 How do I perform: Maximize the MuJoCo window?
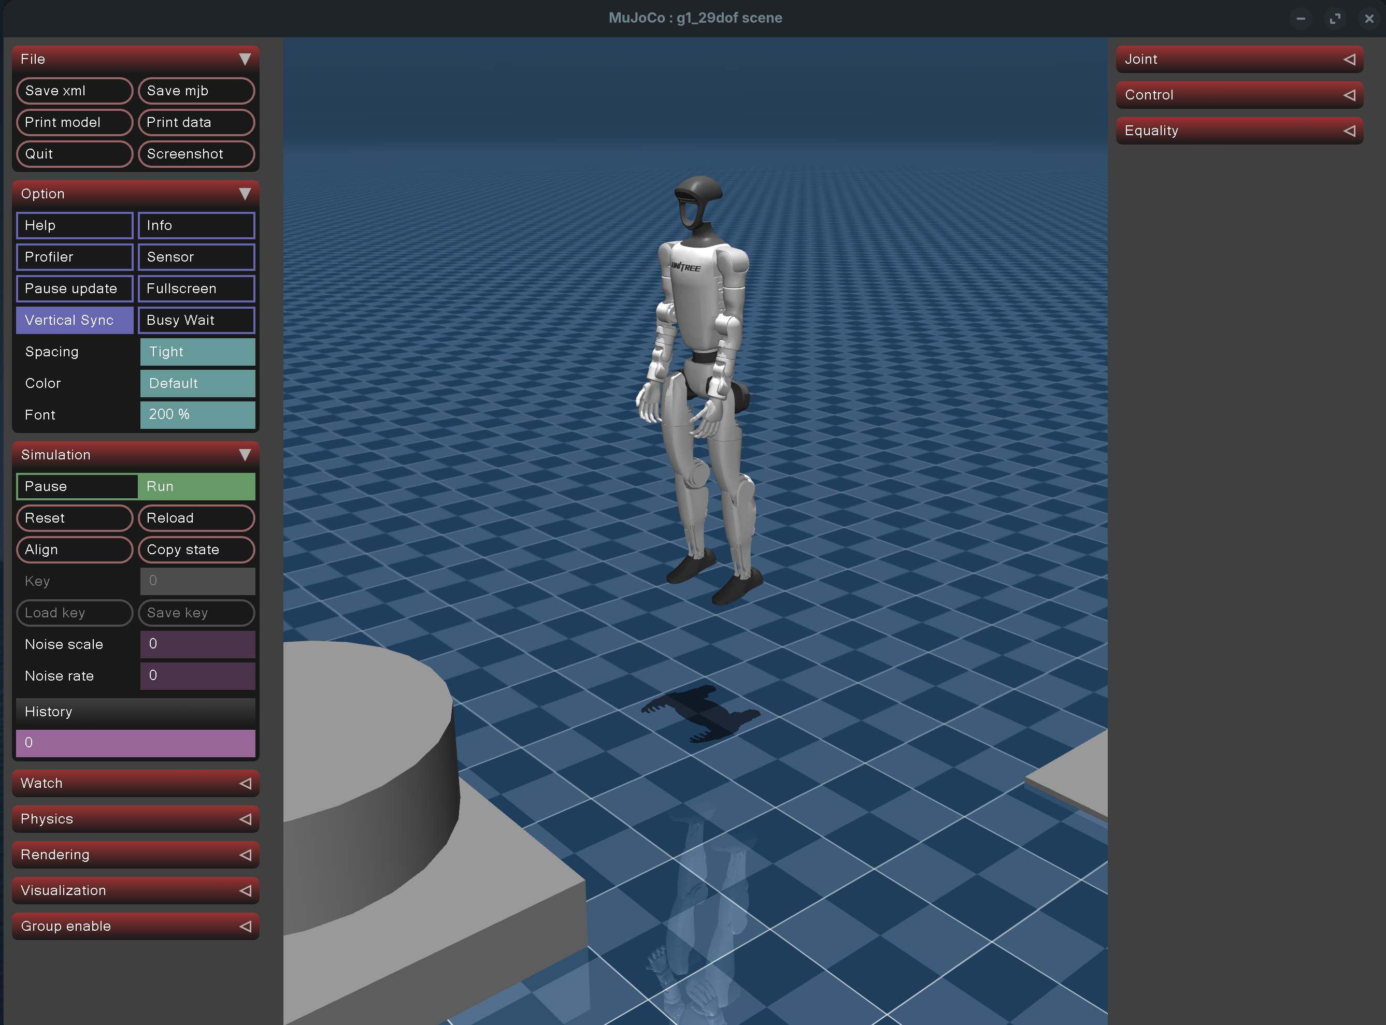pos(1335,19)
